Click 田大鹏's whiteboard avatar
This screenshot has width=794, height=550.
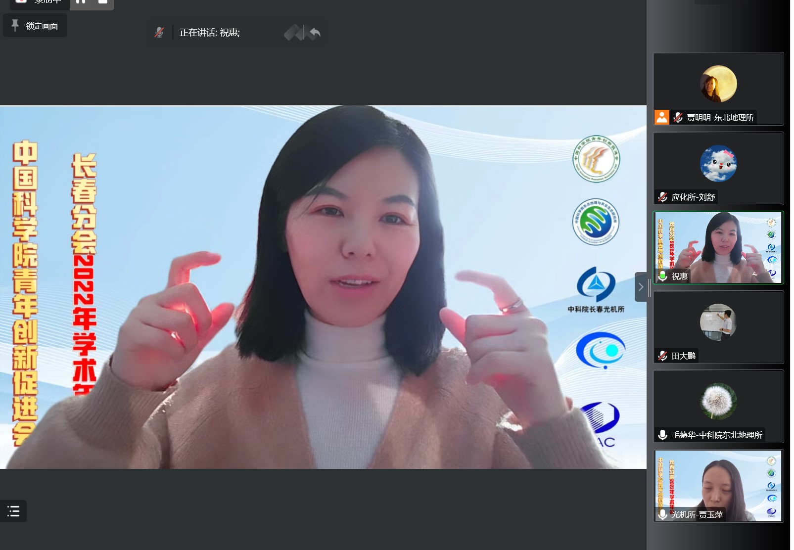click(x=718, y=322)
